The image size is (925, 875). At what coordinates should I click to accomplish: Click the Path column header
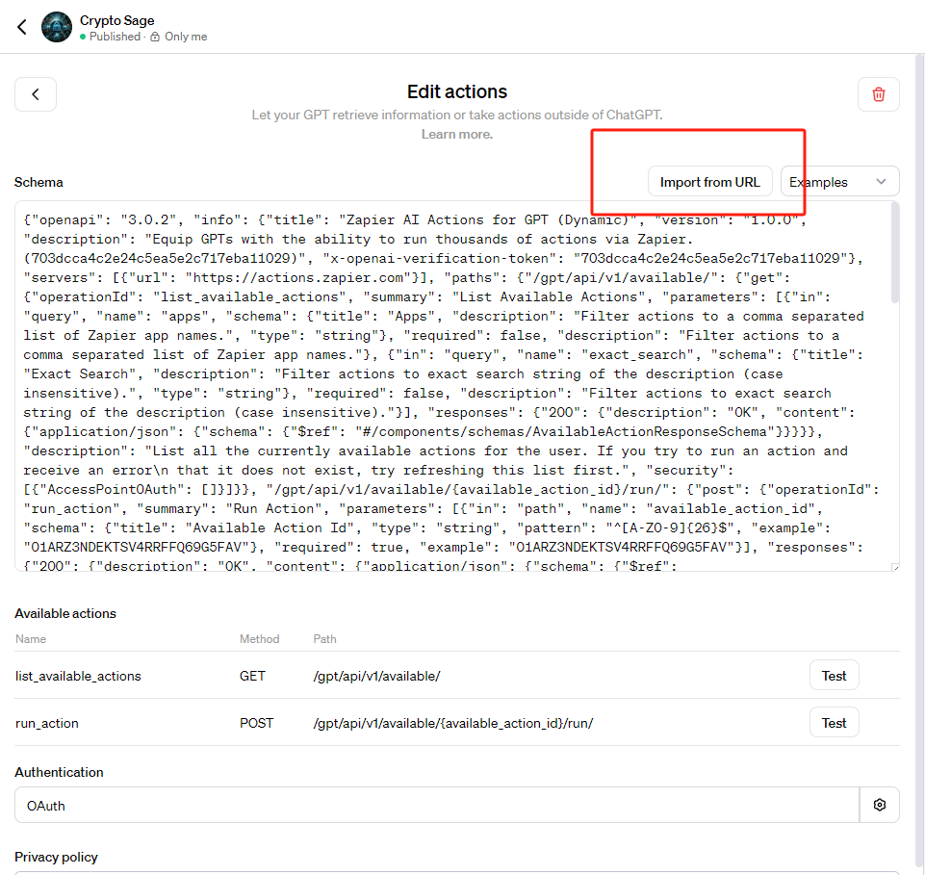coord(324,639)
